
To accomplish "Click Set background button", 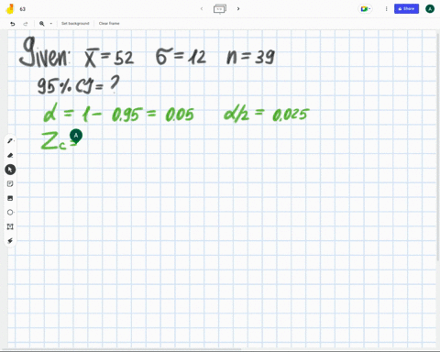I will (x=75, y=24).
